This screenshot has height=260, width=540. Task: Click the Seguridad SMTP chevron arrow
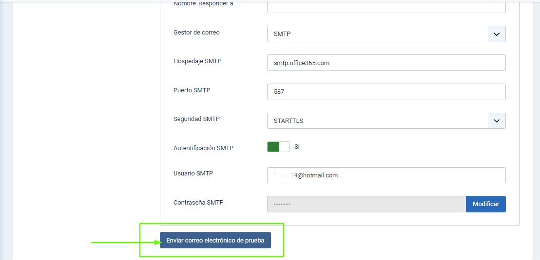[497, 121]
